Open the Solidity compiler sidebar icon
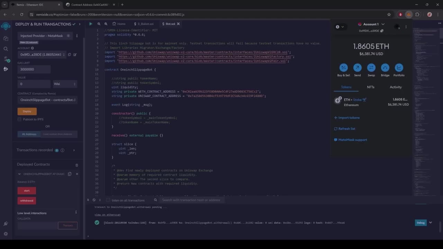This screenshot has height=249, width=443. point(6,59)
